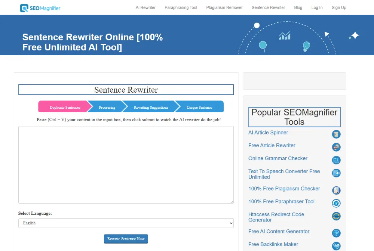Open the Htaccess Redirect Code Generator link
Screen dimensions: 374x251
tap(276, 217)
